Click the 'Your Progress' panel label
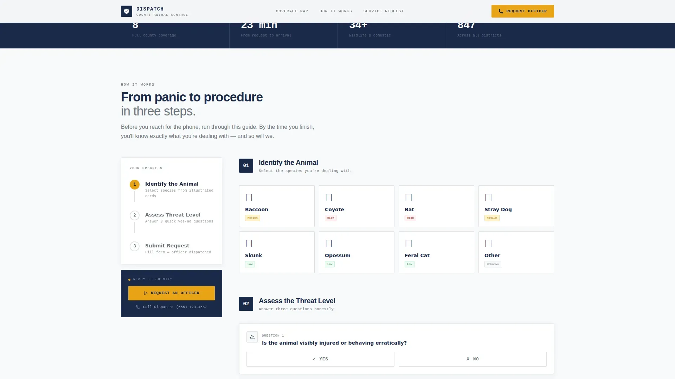Viewport: 675px width, 379px height. pos(146,168)
